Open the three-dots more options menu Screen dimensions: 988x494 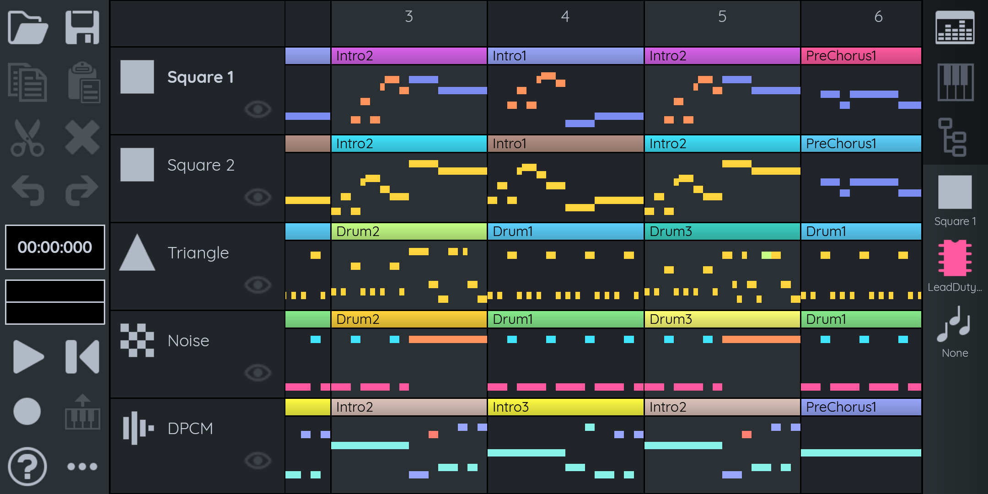(82, 467)
